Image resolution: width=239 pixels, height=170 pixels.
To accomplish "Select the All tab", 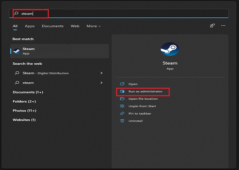I will (15, 26).
